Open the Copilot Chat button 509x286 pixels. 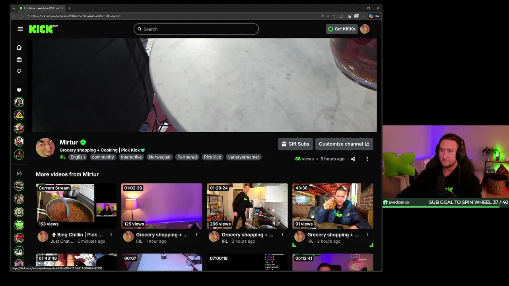374,16
